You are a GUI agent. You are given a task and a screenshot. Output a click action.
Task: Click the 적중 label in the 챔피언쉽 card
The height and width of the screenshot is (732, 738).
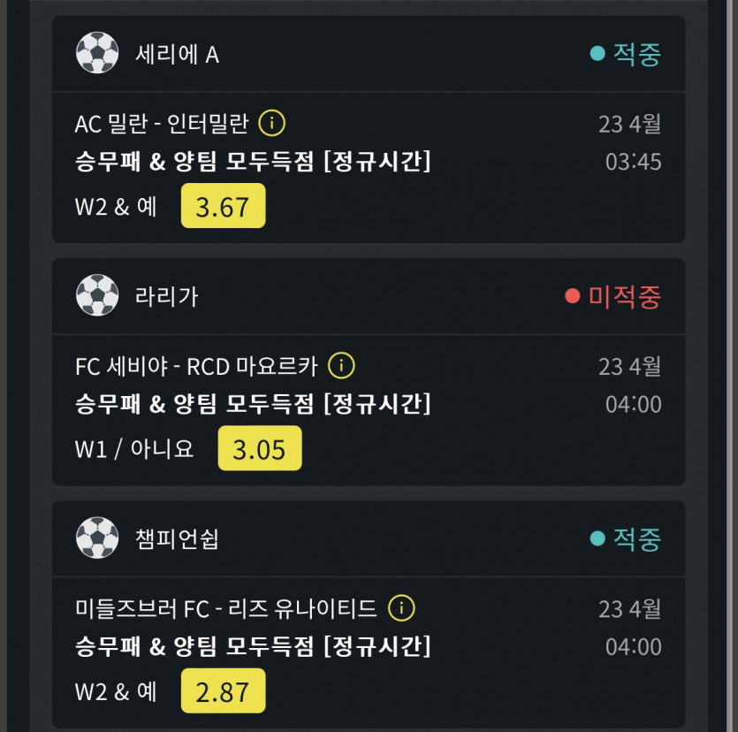coord(637,538)
